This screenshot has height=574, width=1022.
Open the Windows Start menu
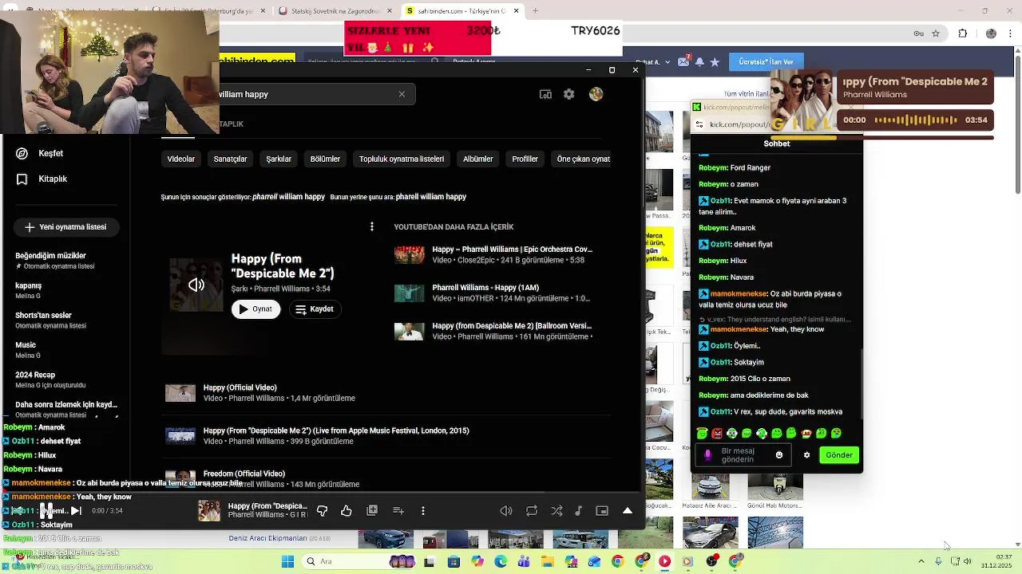(288, 561)
